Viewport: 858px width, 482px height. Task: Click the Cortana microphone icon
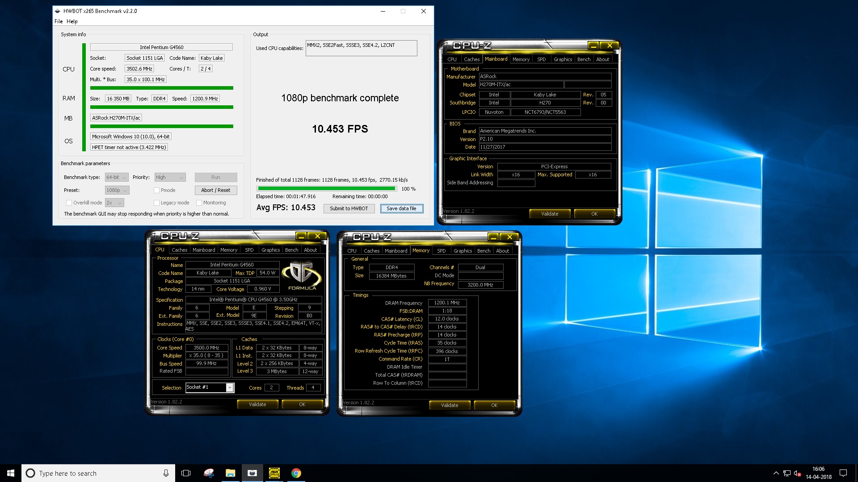pos(166,473)
